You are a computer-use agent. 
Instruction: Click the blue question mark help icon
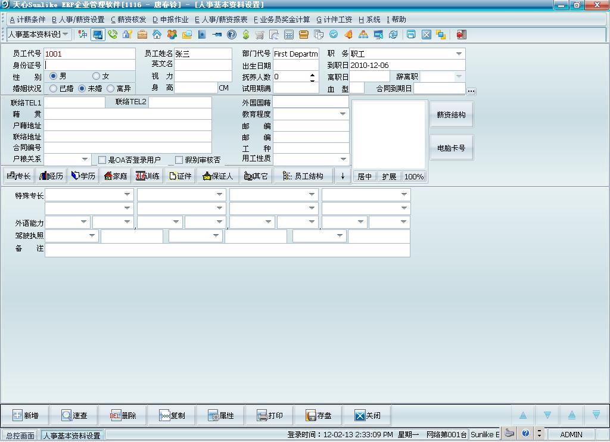(x=232, y=35)
